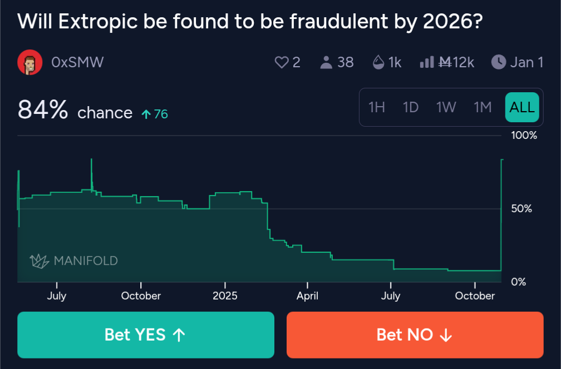This screenshot has width=561, height=369.
Task: Click the Jan 1 close date
Action: (526, 62)
